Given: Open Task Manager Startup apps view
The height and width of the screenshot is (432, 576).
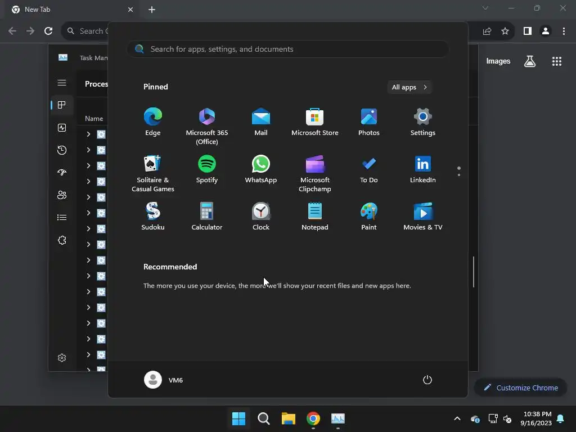Looking at the screenshot, I should (62, 172).
